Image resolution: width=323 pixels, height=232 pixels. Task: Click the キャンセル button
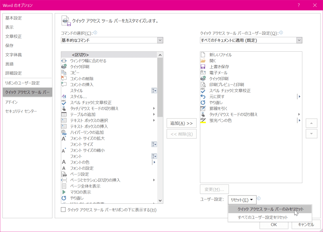[x=306, y=224]
